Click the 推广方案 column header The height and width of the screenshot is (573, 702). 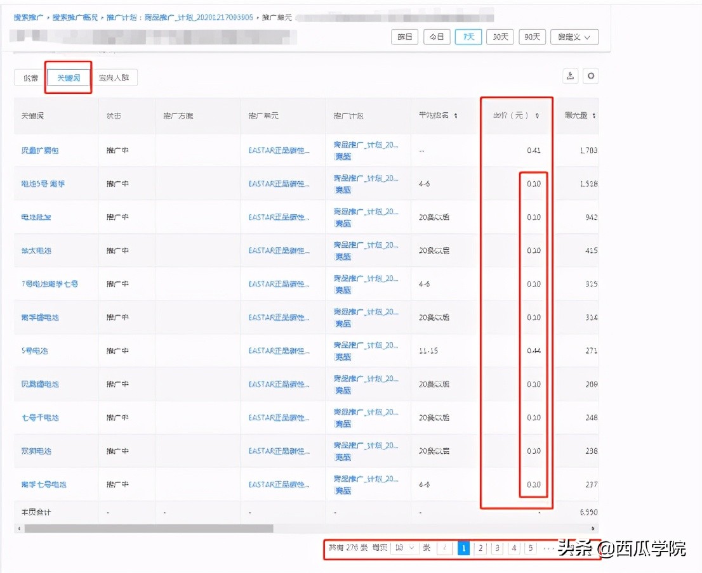click(x=178, y=116)
